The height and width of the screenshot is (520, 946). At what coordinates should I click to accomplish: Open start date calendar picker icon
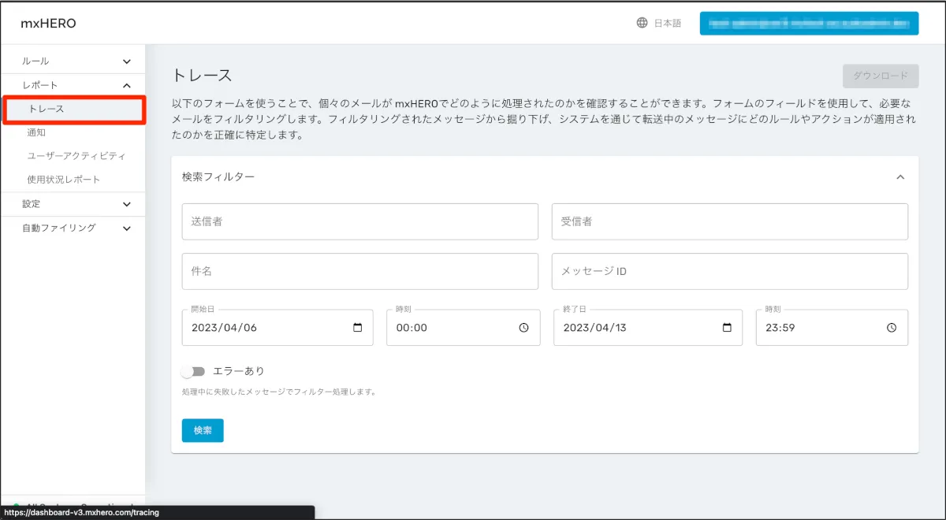358,328
